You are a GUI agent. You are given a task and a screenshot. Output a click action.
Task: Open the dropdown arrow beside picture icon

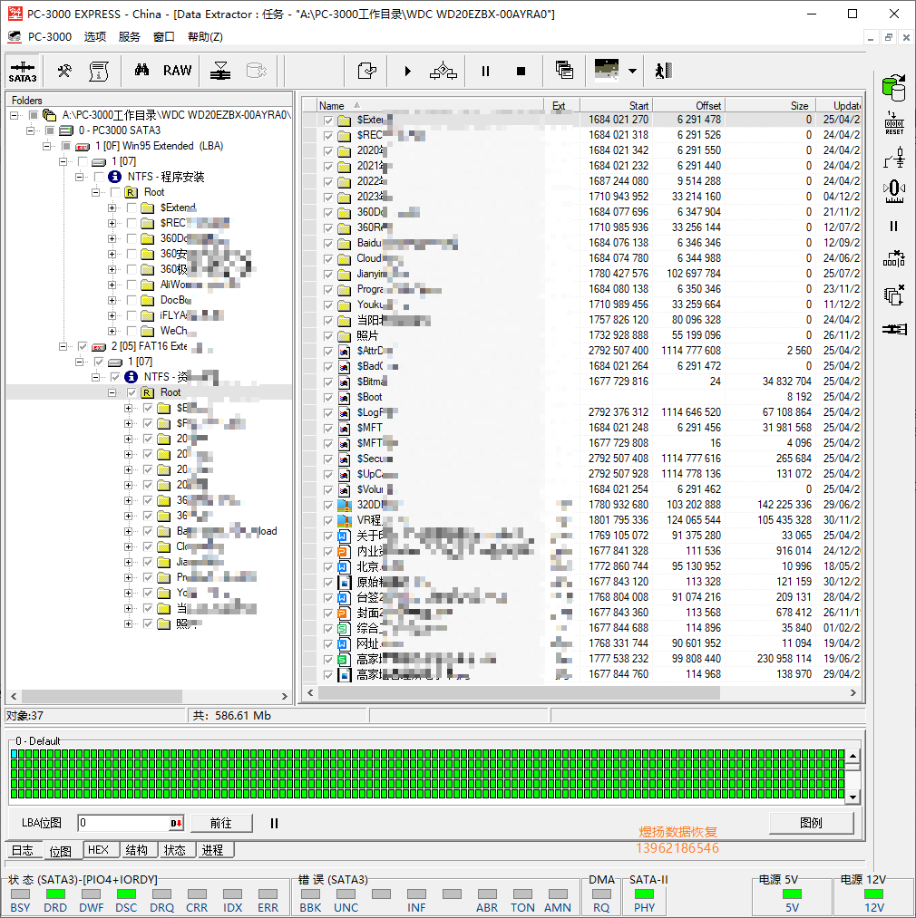[632, 72]
